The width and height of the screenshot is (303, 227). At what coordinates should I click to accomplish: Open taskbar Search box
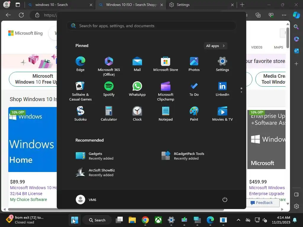coord(97,220)
